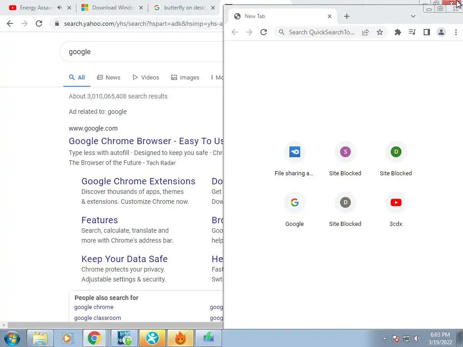Show hidden tray icons arrow

(x=384, y=338)
